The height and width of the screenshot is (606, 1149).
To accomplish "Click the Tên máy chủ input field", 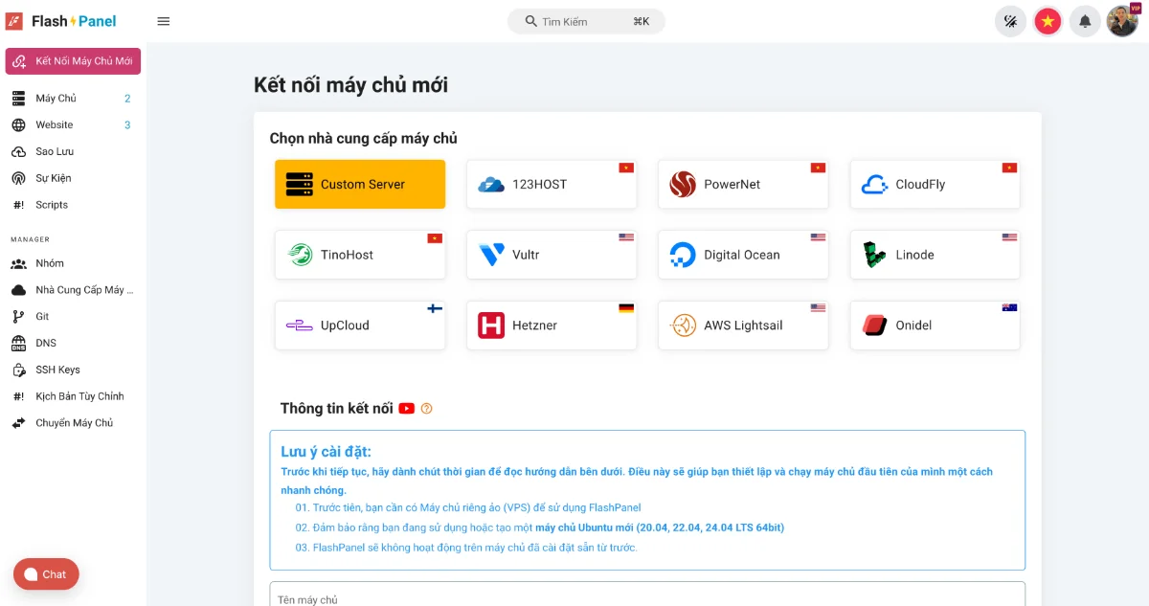I will click(x=646, y=597).
